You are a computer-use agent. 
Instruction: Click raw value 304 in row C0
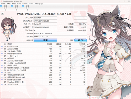coord(83,68)
